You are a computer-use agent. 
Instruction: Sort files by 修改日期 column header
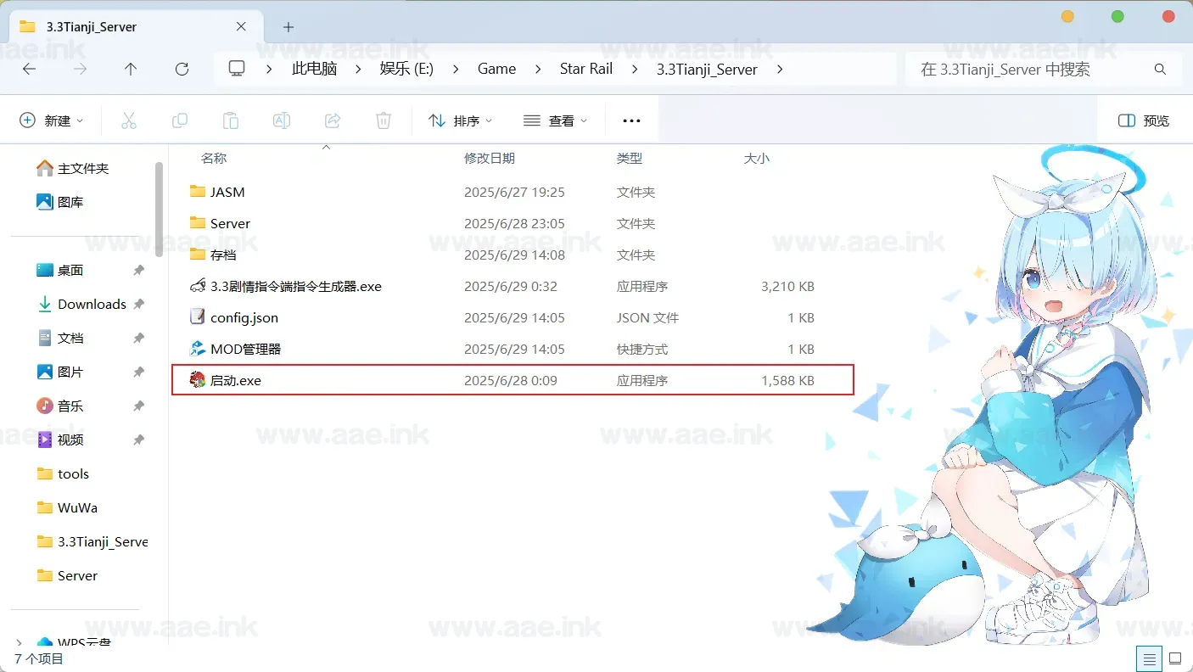pyautogui.click(x=490, y=158)
